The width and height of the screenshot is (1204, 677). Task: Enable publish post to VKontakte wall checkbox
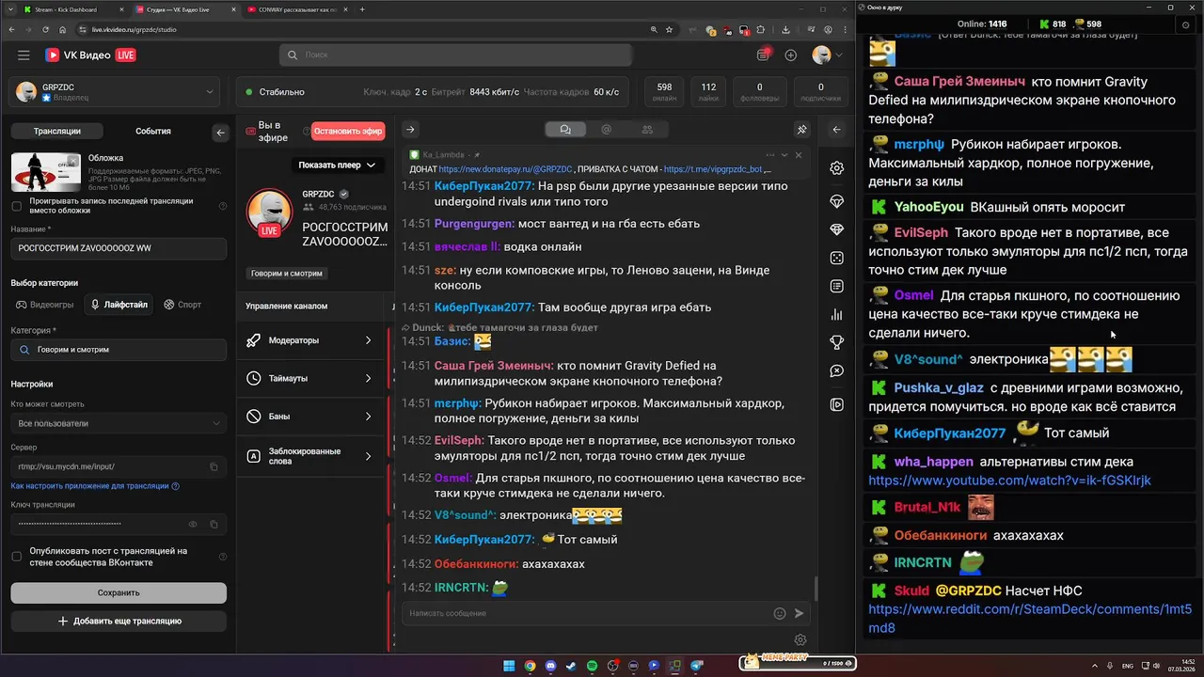tap(16, 557)
